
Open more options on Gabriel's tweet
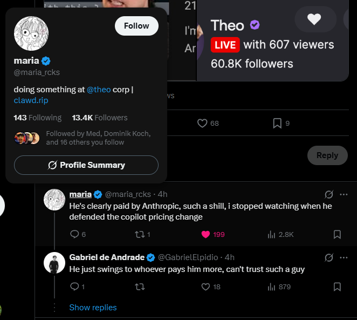pos(344,257)
